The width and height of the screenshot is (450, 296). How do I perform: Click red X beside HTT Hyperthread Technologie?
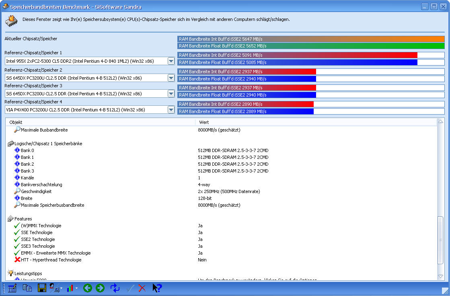point(17,259)
